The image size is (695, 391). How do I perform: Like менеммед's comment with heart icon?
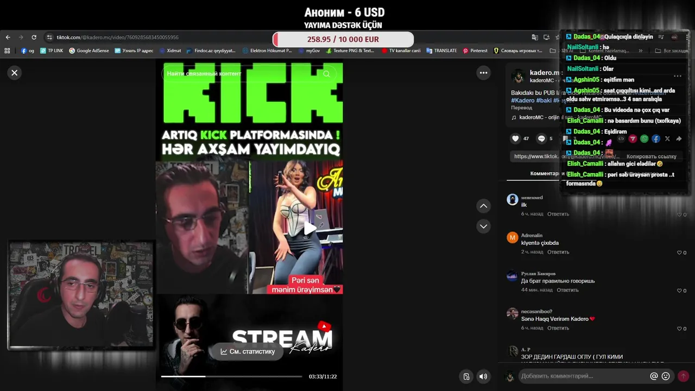pos(679,215)
